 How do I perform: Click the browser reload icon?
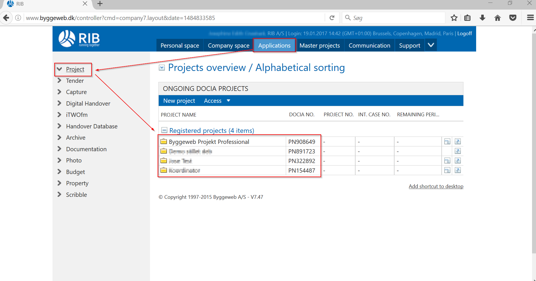click(x=332, y=18)
